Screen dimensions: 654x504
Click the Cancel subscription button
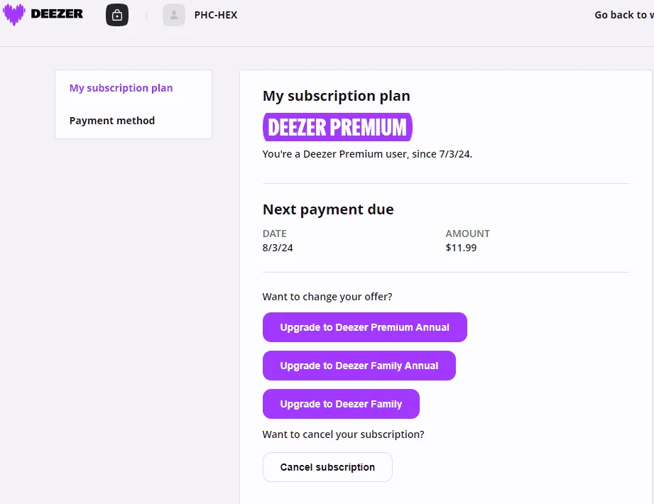327,467
